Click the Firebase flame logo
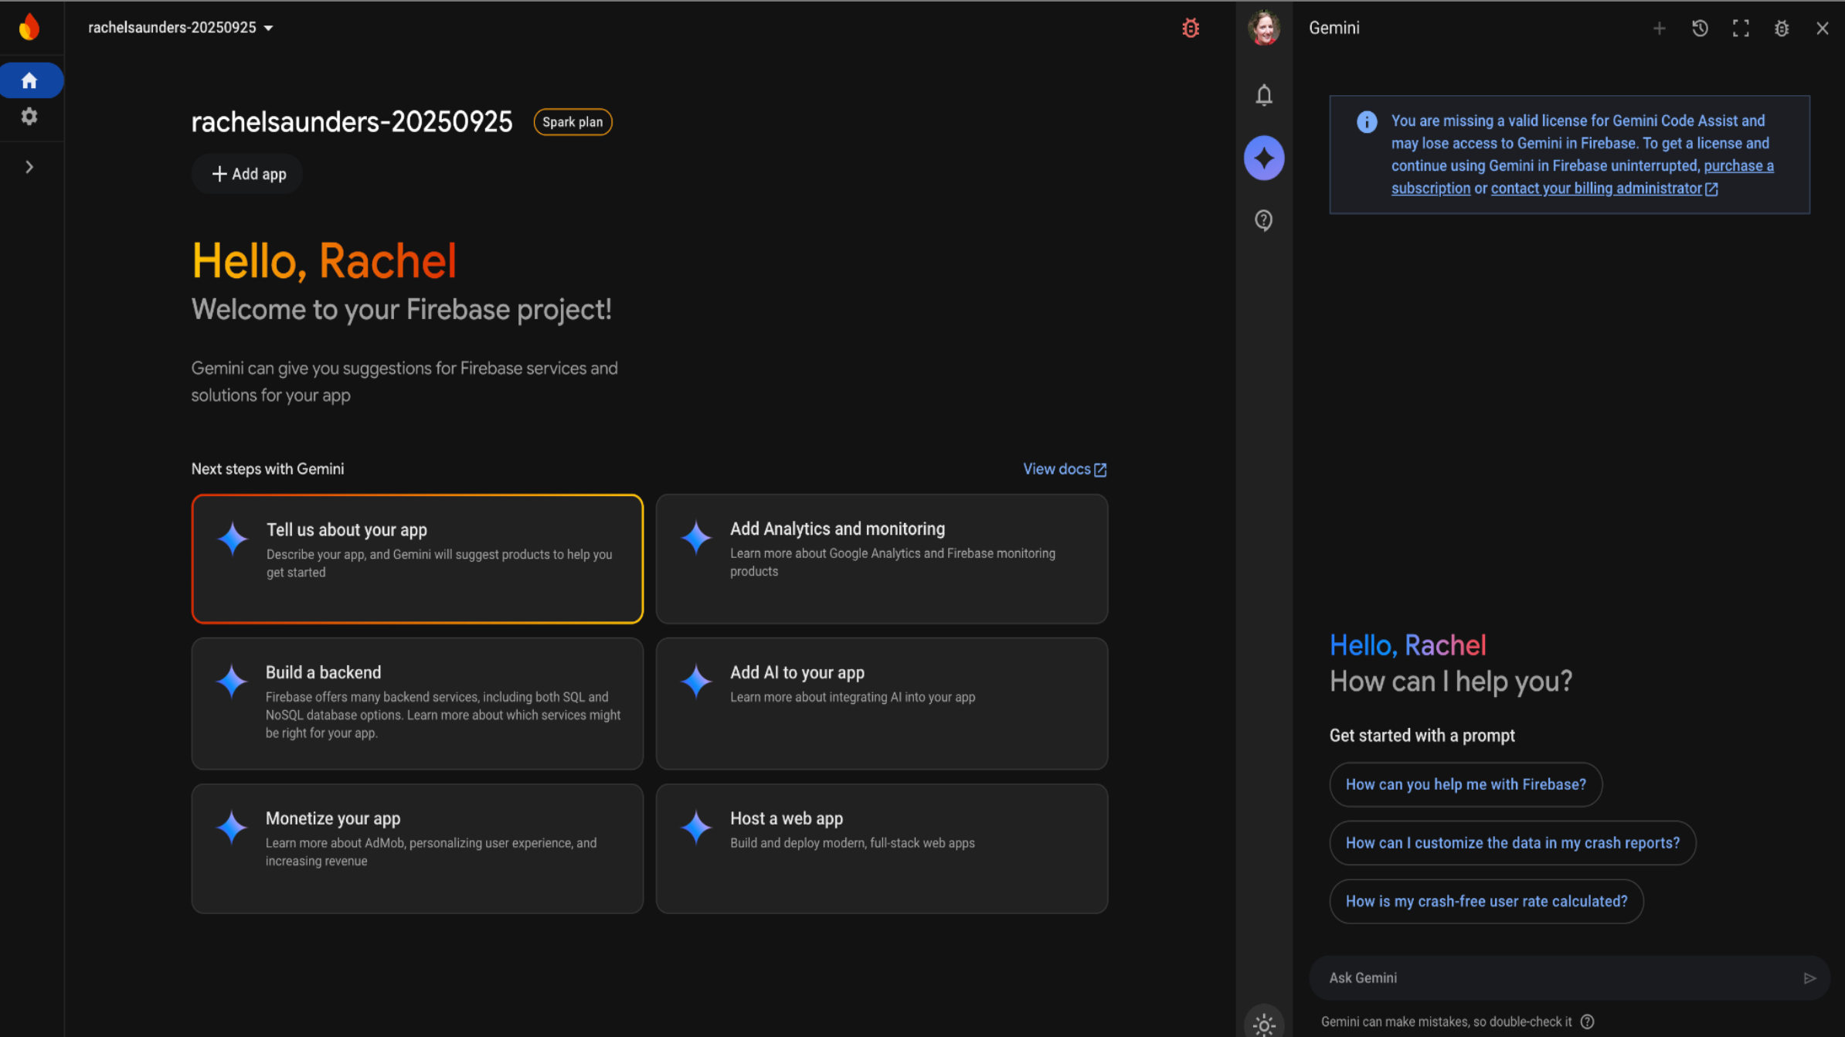 point(29,27)
